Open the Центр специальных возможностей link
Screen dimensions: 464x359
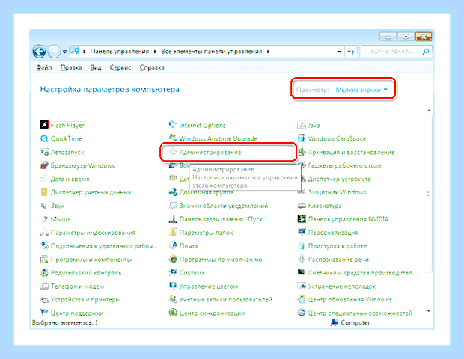(x=360, y=313)
